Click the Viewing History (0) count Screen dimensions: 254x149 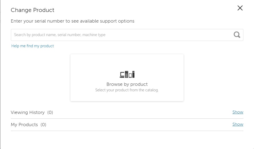(50, 112)
